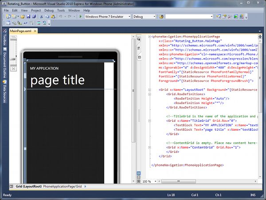Image resolution: width=266 pixels, height=200 pixels.
Task: Select PhoneApplicationPage/Grid in the breadcrumb path
Action: point(63,186)
